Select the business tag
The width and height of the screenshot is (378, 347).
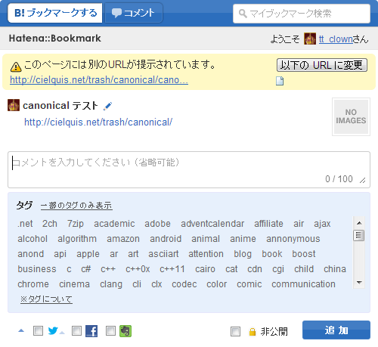(x=37, y=269)
